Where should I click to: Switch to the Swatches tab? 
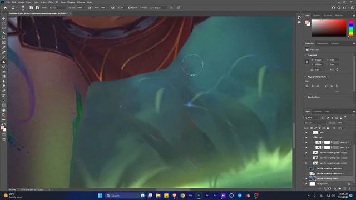tap(317, 16)
